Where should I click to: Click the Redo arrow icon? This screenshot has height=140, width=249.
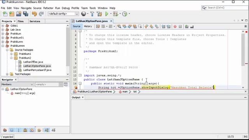[41, 14]
